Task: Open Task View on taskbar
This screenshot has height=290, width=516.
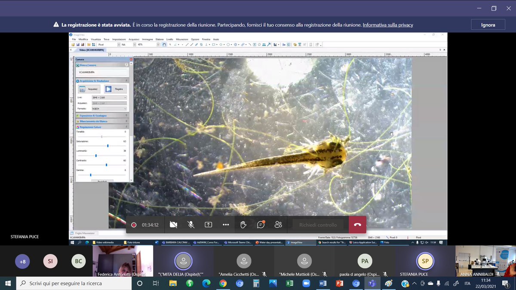Action: (x=156, y=284)
